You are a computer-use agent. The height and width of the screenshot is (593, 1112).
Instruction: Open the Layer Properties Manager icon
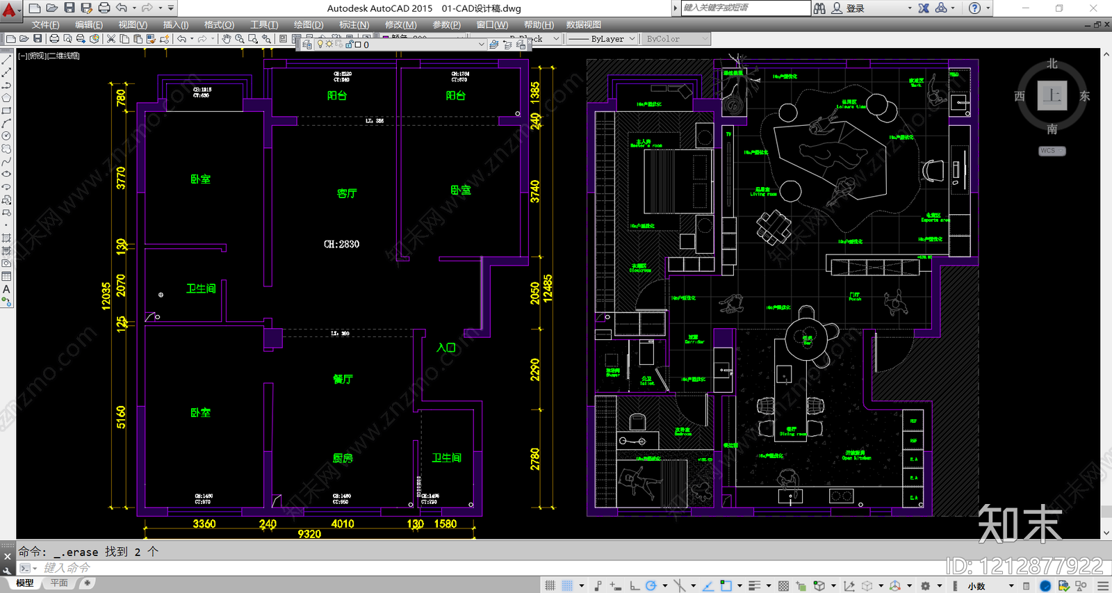coord(307,44)
